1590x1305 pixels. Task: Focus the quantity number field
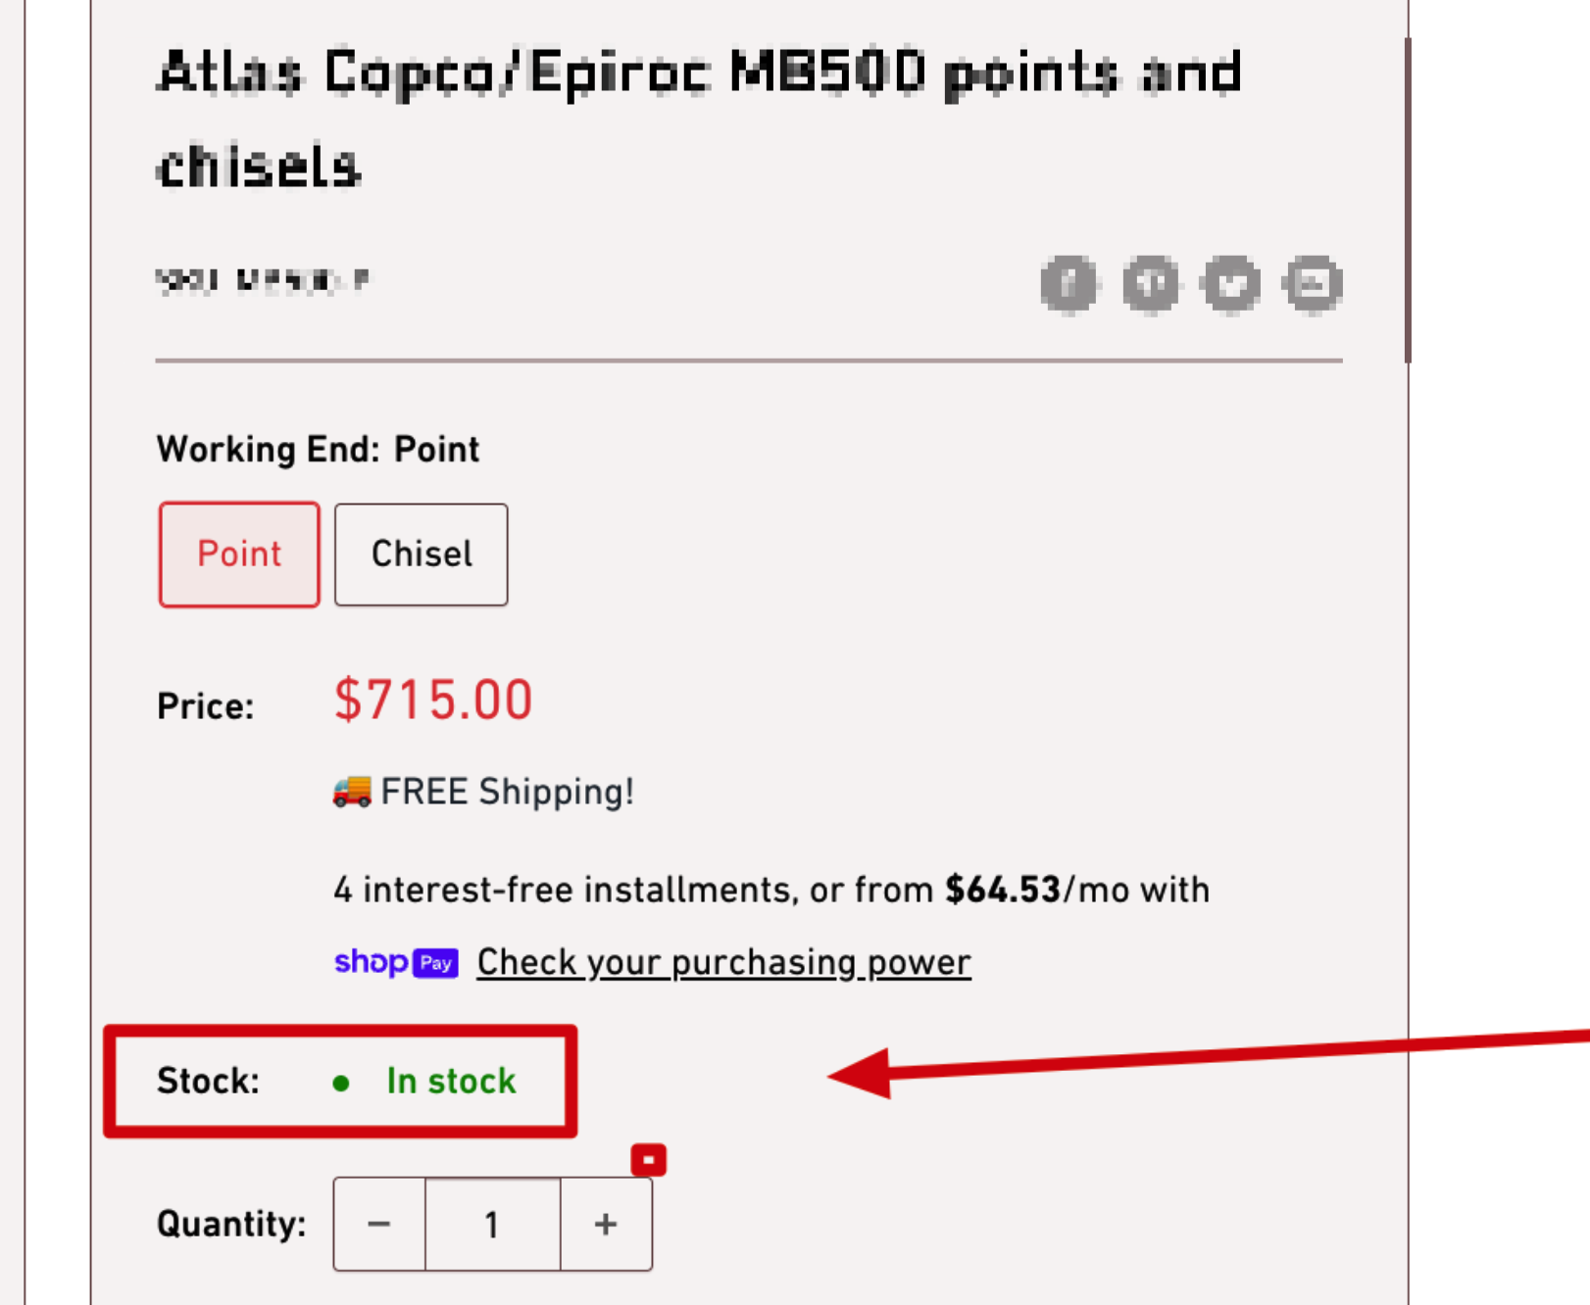(x=492, y=1225)
